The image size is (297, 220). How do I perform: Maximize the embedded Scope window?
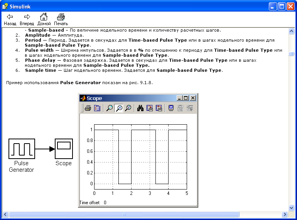[x=186, y=98]
